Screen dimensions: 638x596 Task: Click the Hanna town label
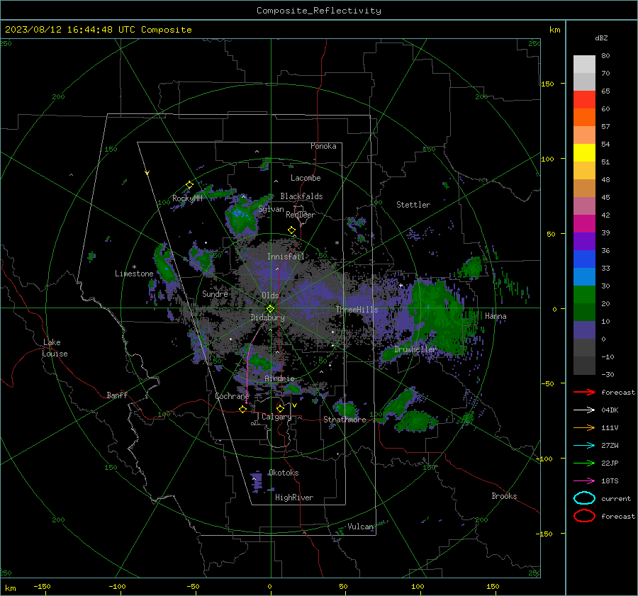pyautogui.click(x=496, y=316)
